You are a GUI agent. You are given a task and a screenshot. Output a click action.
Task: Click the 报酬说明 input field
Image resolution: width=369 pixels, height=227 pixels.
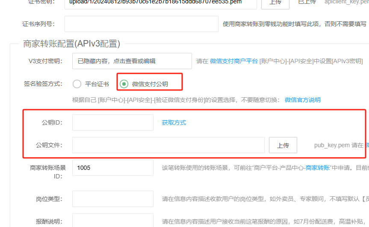pyautogui.click(x=113, y=221)
